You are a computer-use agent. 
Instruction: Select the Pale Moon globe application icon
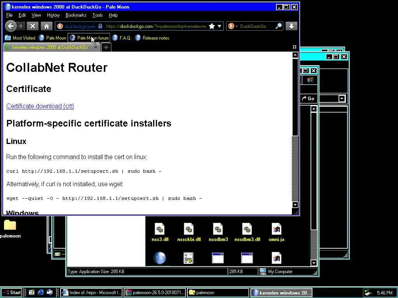pos(160,258)
